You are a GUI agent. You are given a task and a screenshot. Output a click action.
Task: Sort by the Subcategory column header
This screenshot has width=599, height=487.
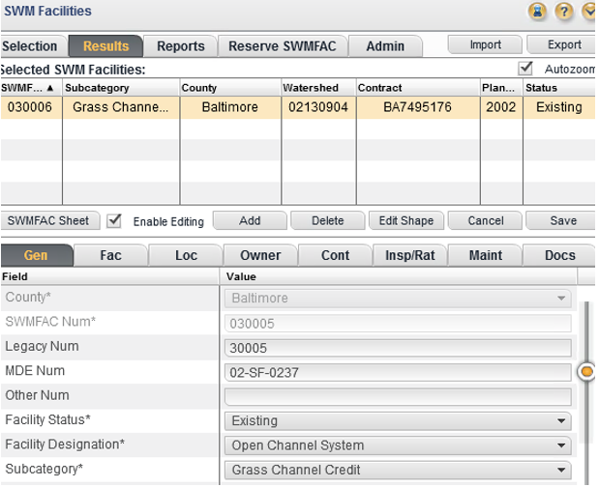pos(121,88)
